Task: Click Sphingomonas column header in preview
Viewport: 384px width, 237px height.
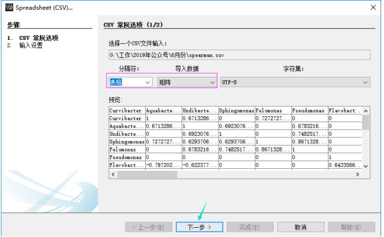Action: point(237,110)
